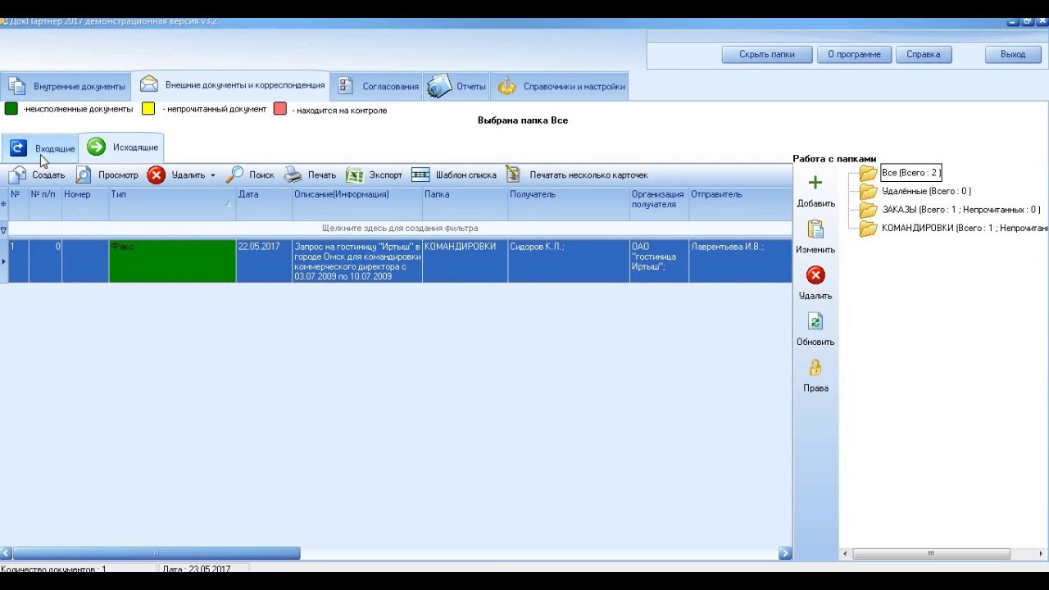The width and height of the screenshot is (1049, 590).
Task: Click the 'Описание(Информация)' column header
Action: pos(357,204)
